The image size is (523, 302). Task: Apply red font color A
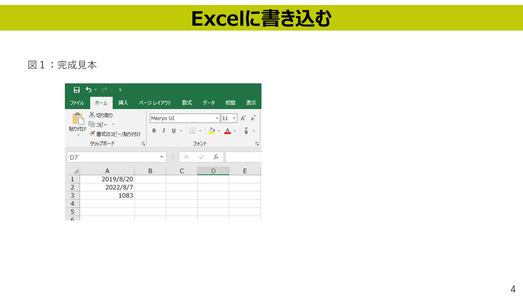pos(228,131)
